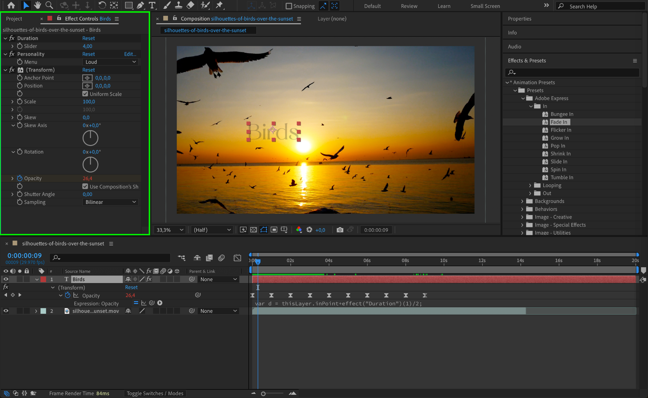Enable the Snapping checkbox
The height and width of the screenshot is (398, 648).
pyautogui.click(x=289, y=6)
